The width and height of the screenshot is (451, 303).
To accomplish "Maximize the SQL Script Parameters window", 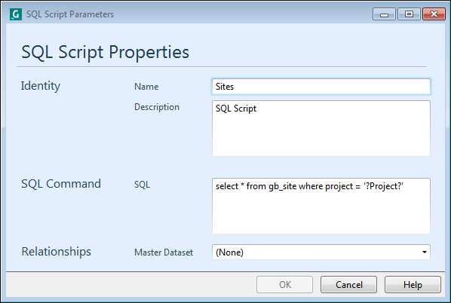I will (409, 14).
